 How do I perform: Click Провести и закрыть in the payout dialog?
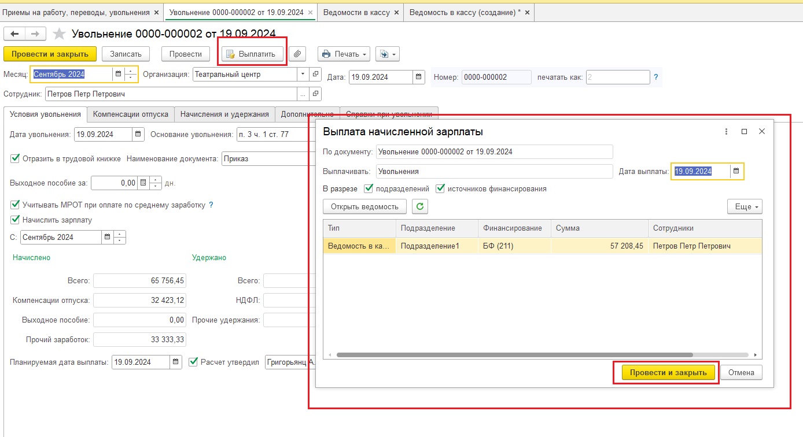coord(668,372)
